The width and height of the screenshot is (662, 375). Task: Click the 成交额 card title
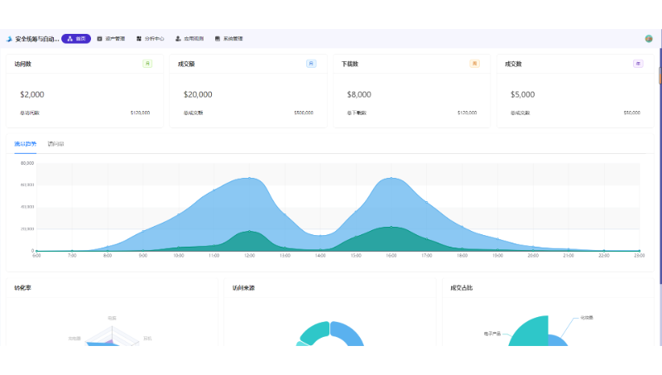[x=186, y=65]
